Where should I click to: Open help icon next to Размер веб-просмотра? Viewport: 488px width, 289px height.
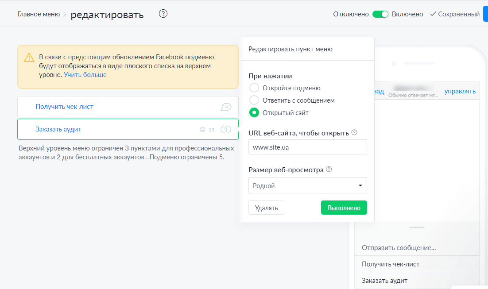[x=329, y=169]
